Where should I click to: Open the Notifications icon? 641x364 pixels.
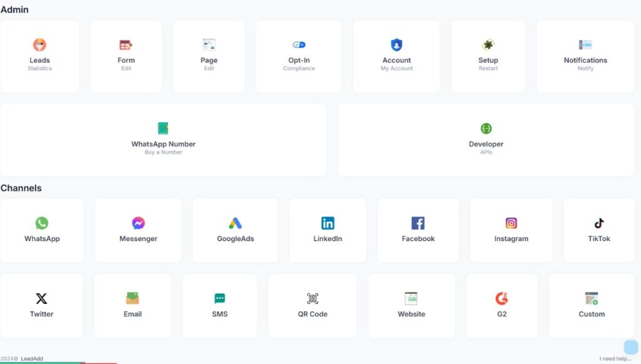tap(585, 45)
